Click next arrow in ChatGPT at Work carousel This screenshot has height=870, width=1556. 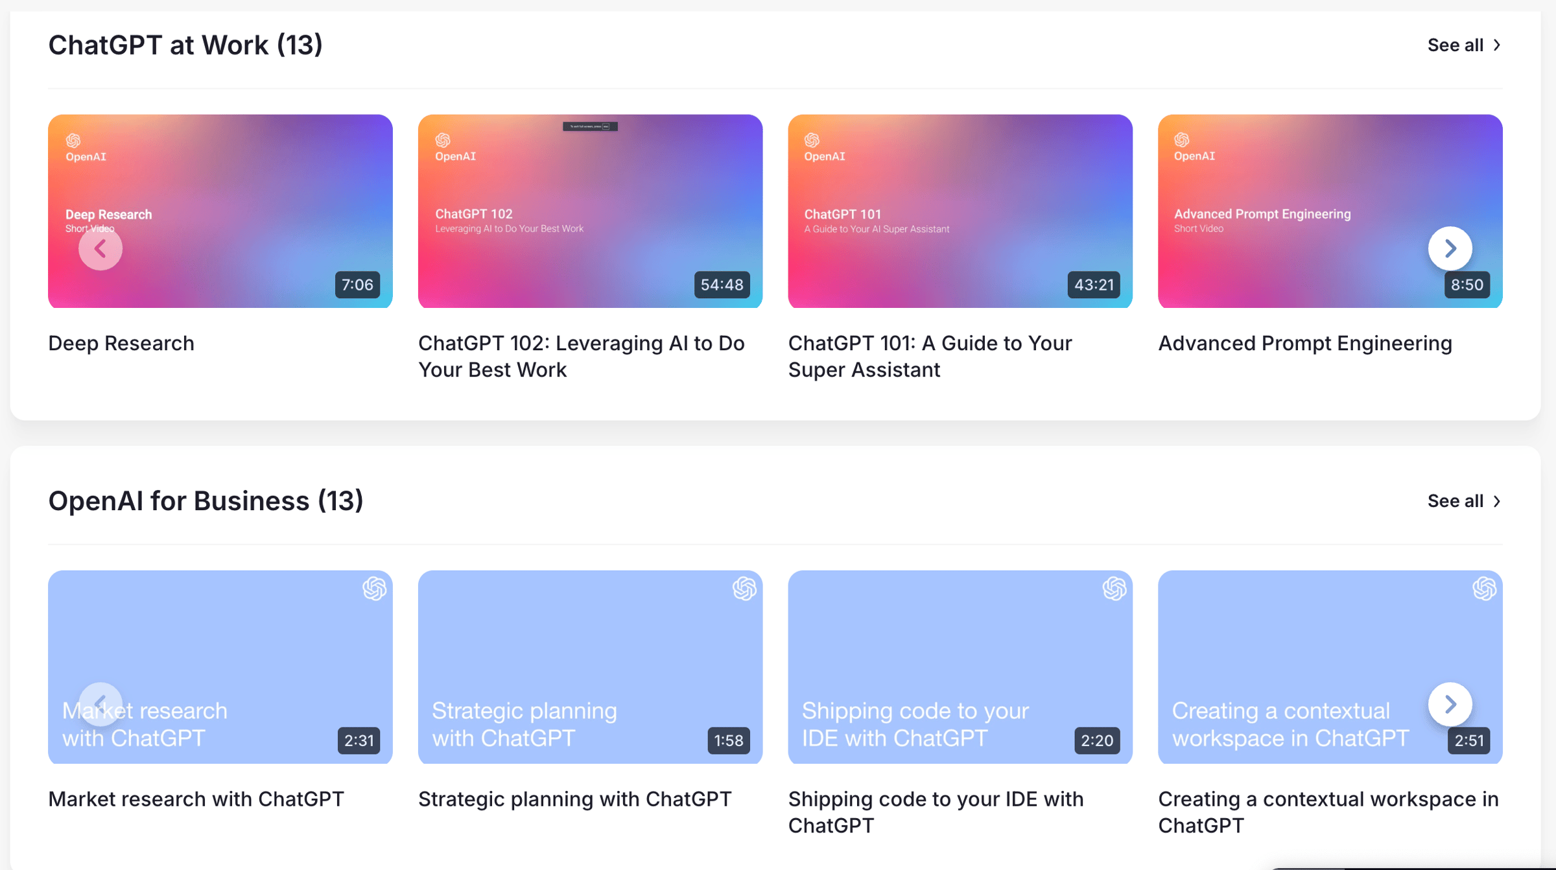coord(1450,248)
